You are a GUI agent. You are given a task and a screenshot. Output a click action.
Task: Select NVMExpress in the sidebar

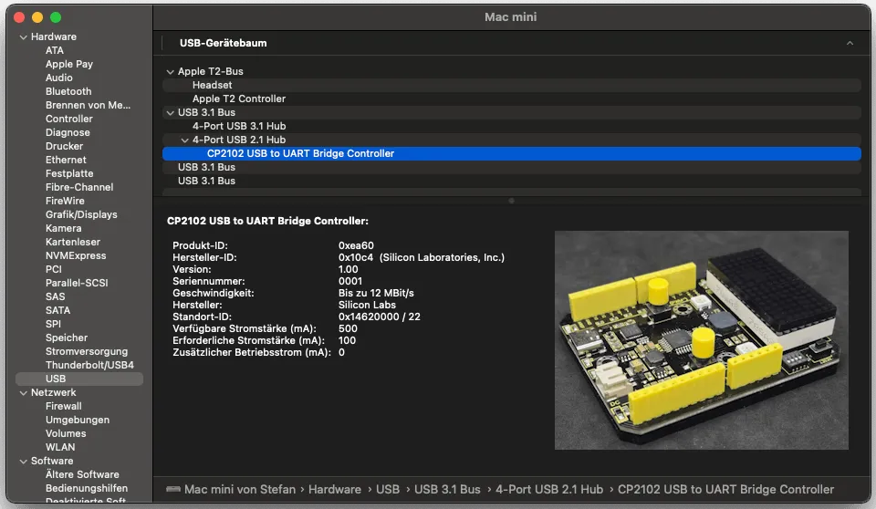76,256
